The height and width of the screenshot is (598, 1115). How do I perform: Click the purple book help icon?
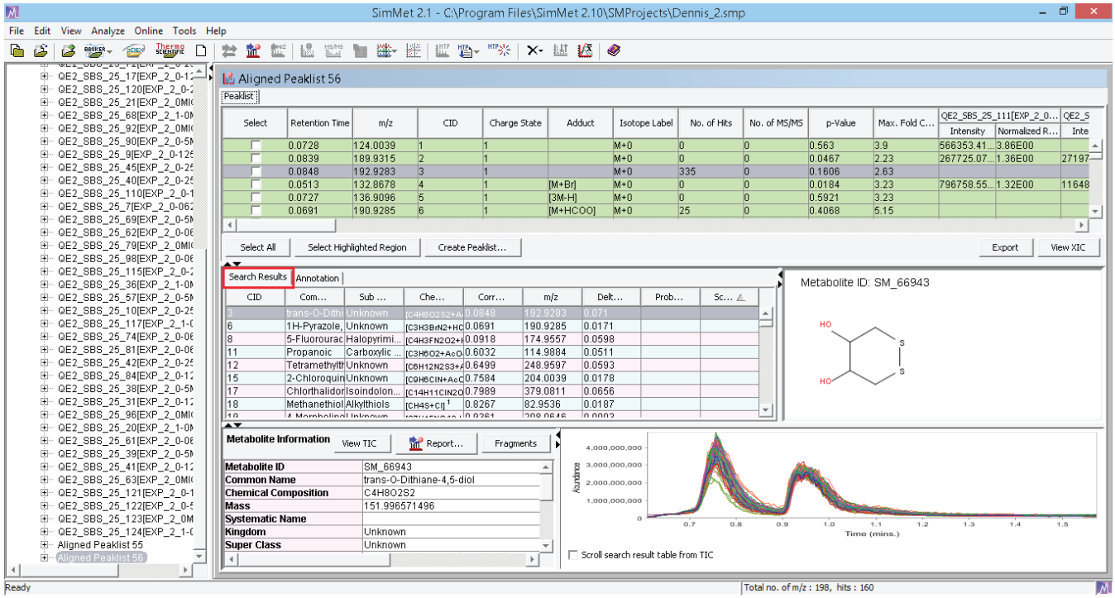614,50
